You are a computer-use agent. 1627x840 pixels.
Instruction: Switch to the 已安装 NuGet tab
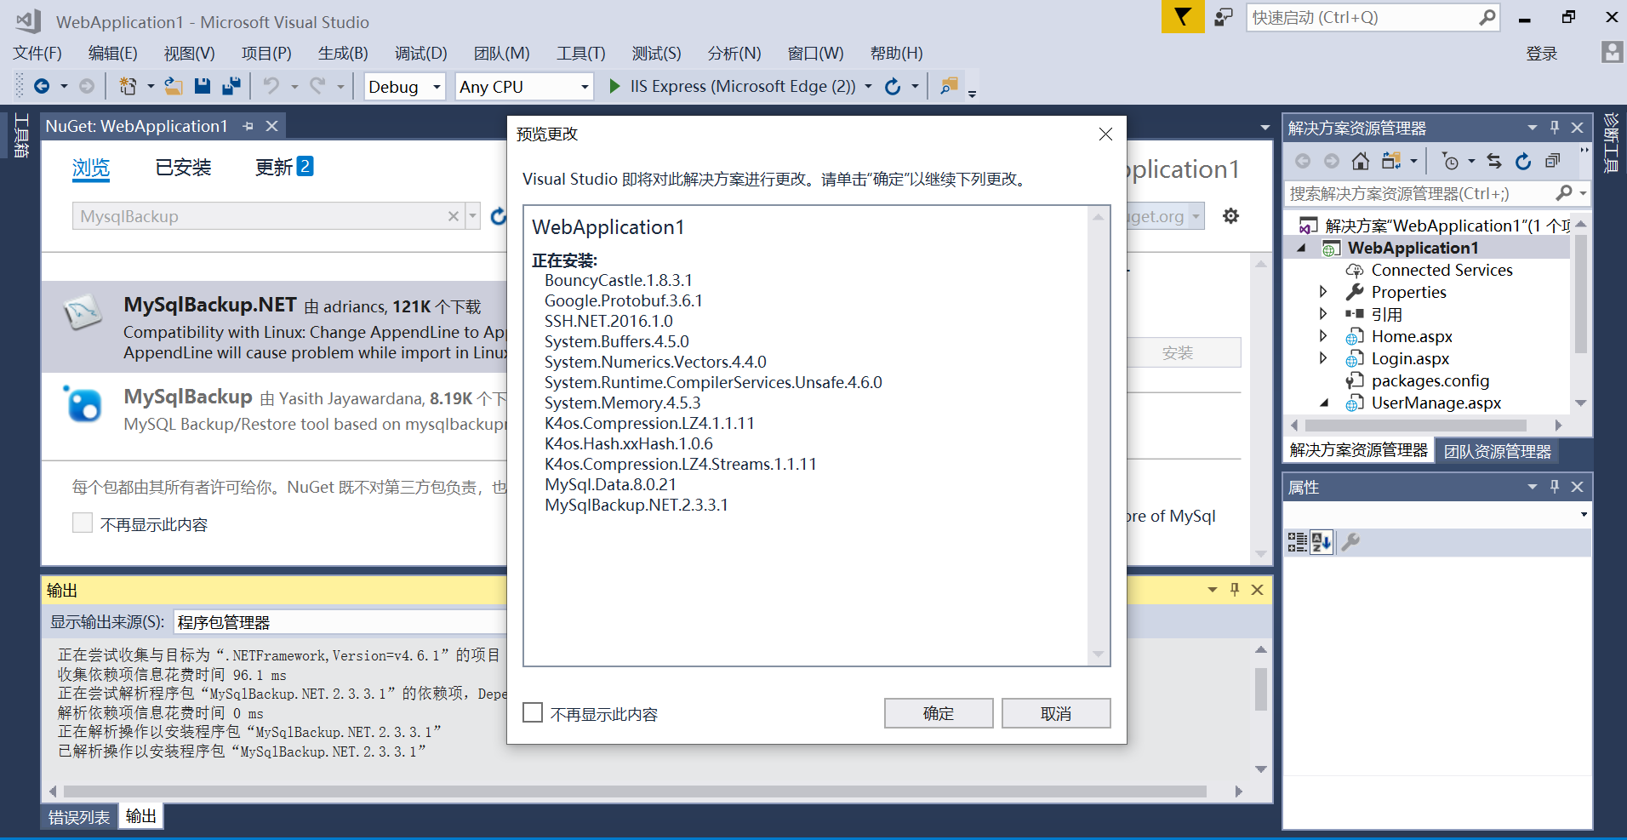(x=183, y=168)
